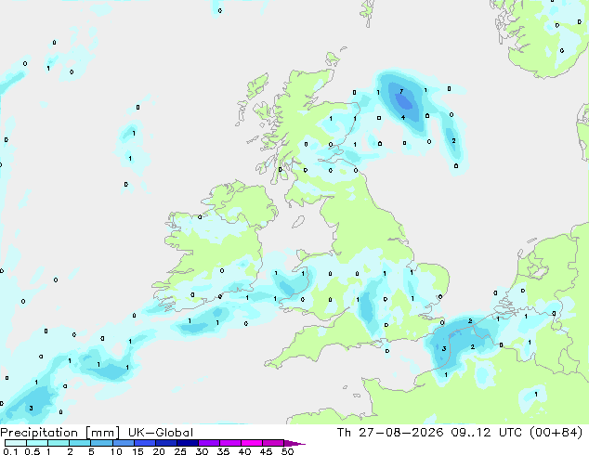Click the above-50 mm legend arrow tip
This screenshot has height=455, width=589.
(294, 443)
